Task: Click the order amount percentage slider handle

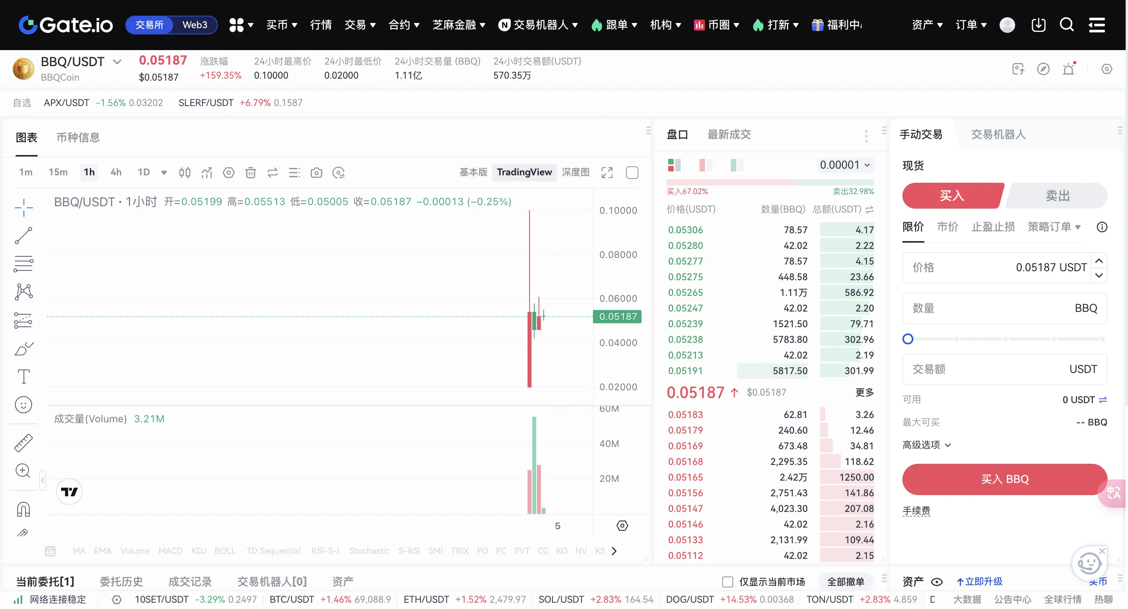Action: coord(908,339)
